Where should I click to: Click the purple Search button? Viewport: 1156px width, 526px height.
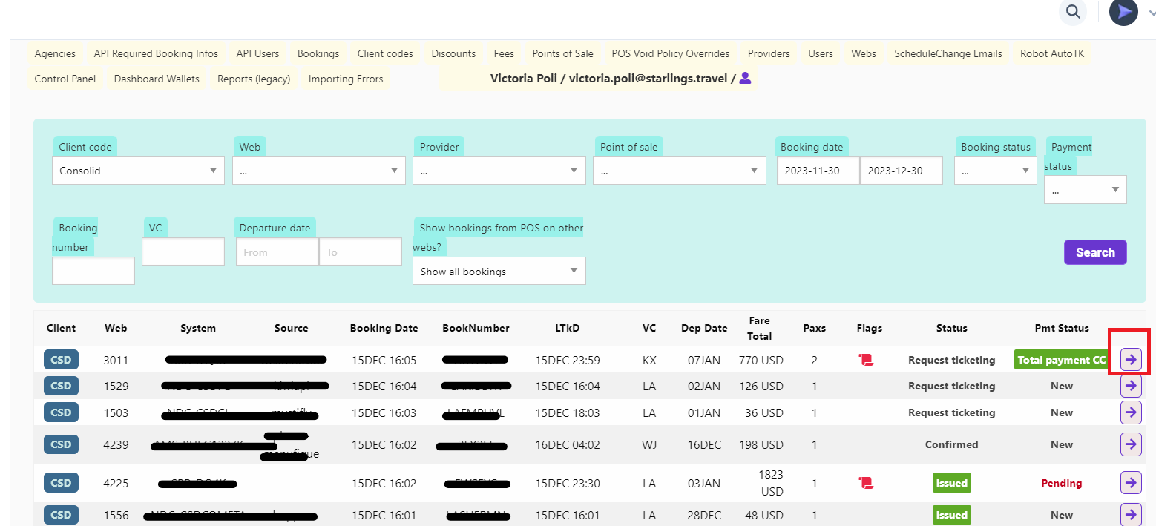tap(1095, 252)
